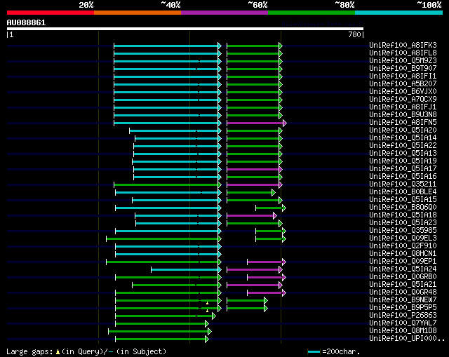Select the UniRef100_Q09EL3 label
449x357 pixels.
403,238
